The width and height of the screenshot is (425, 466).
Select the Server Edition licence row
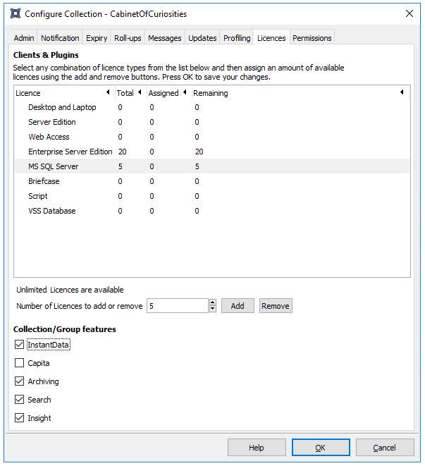pyautogui.click(x=212, y=122)
